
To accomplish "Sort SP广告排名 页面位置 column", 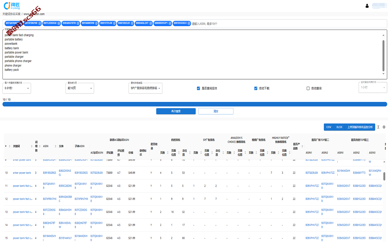I will pos(212,153).
